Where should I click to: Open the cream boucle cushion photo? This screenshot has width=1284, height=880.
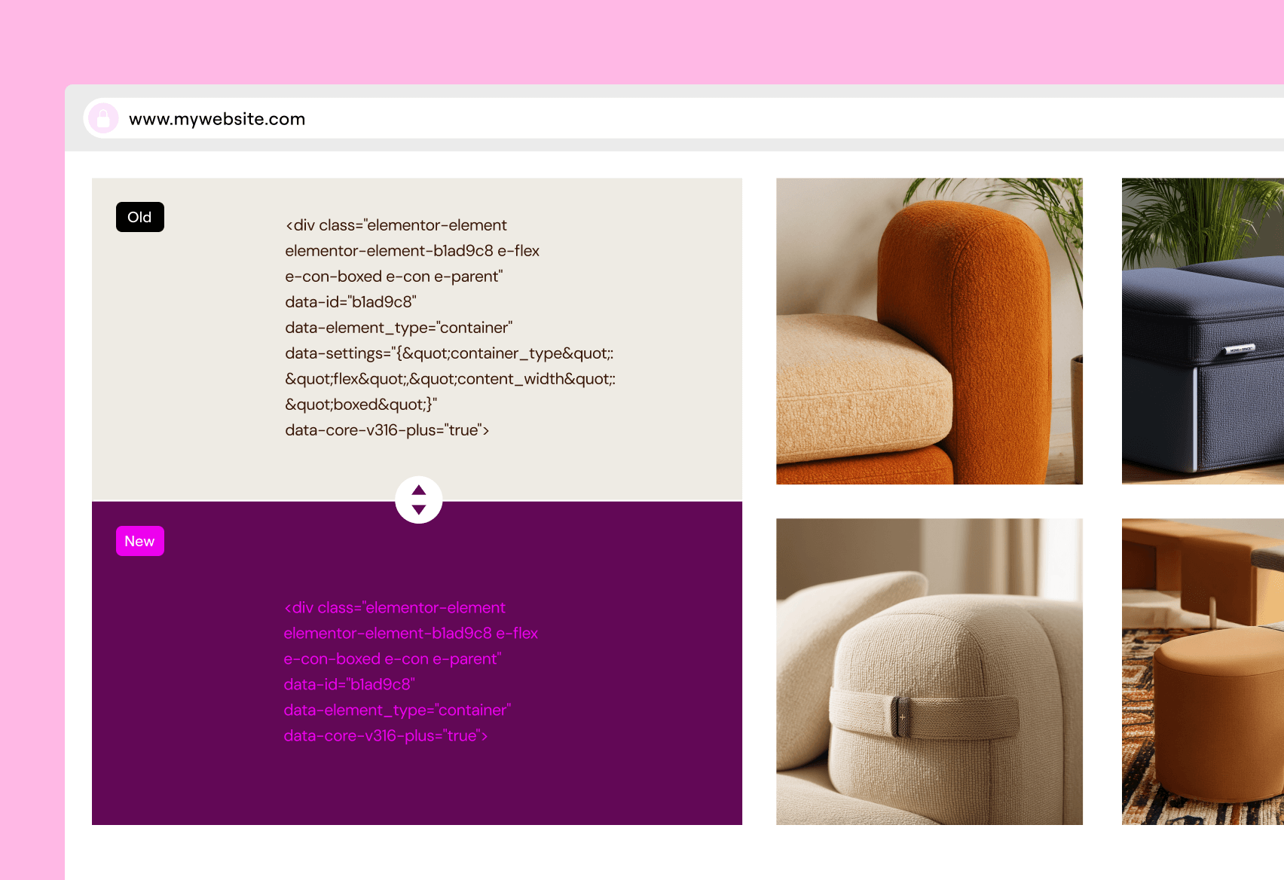(x=929, y=671)
